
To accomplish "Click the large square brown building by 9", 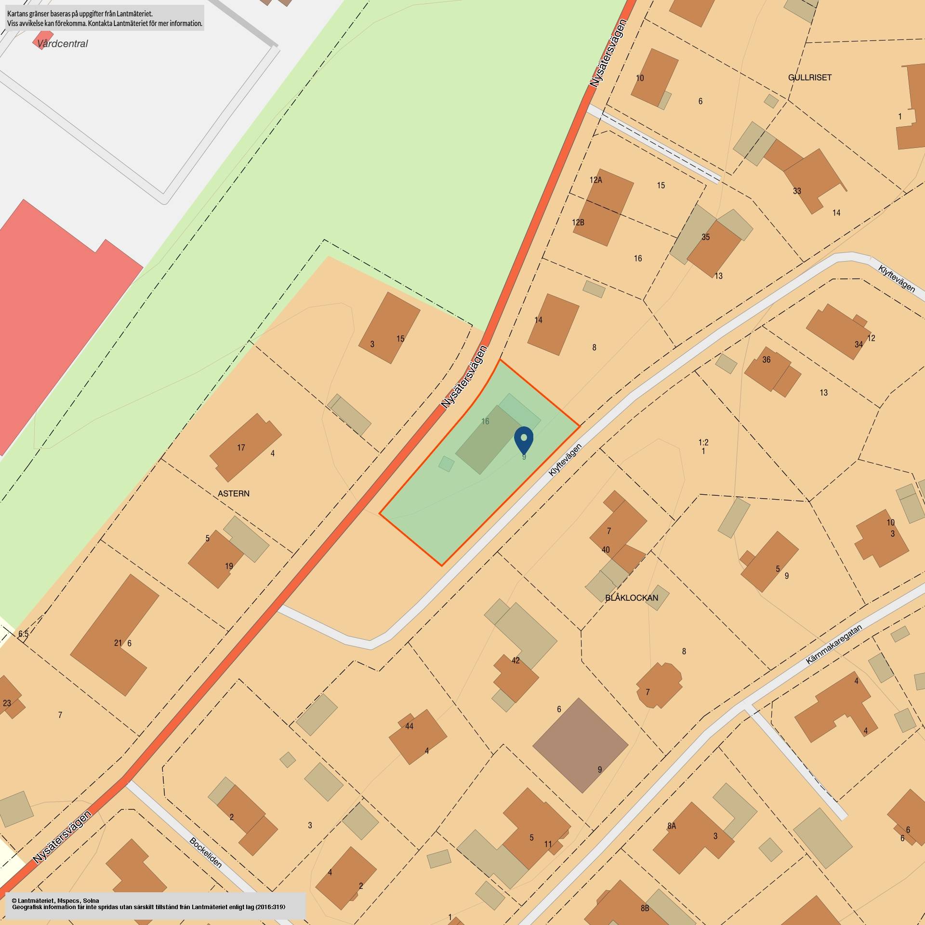I will click(x=580, y=746).
